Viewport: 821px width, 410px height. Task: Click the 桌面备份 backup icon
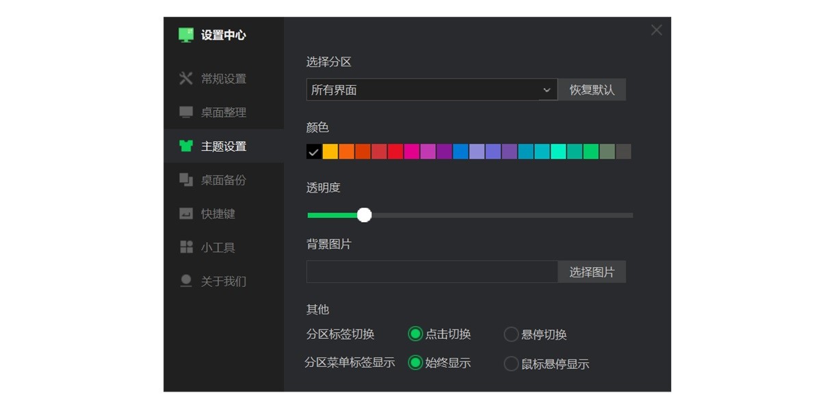click(185, 180)
